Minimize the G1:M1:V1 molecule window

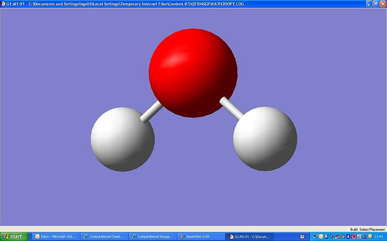[369, 4]
